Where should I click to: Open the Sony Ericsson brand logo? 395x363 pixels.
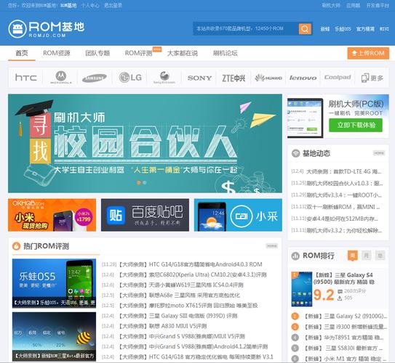coord(164,78)
